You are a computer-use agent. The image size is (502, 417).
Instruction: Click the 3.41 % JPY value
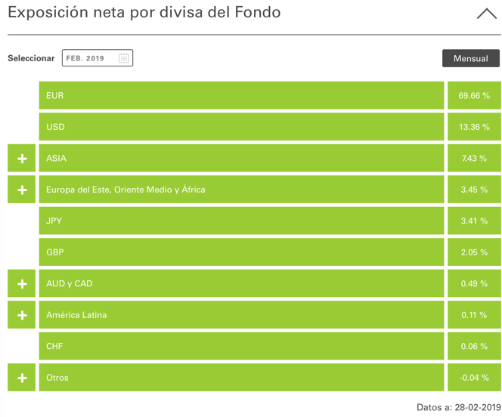pyautogui.click(x=474, y=221)
